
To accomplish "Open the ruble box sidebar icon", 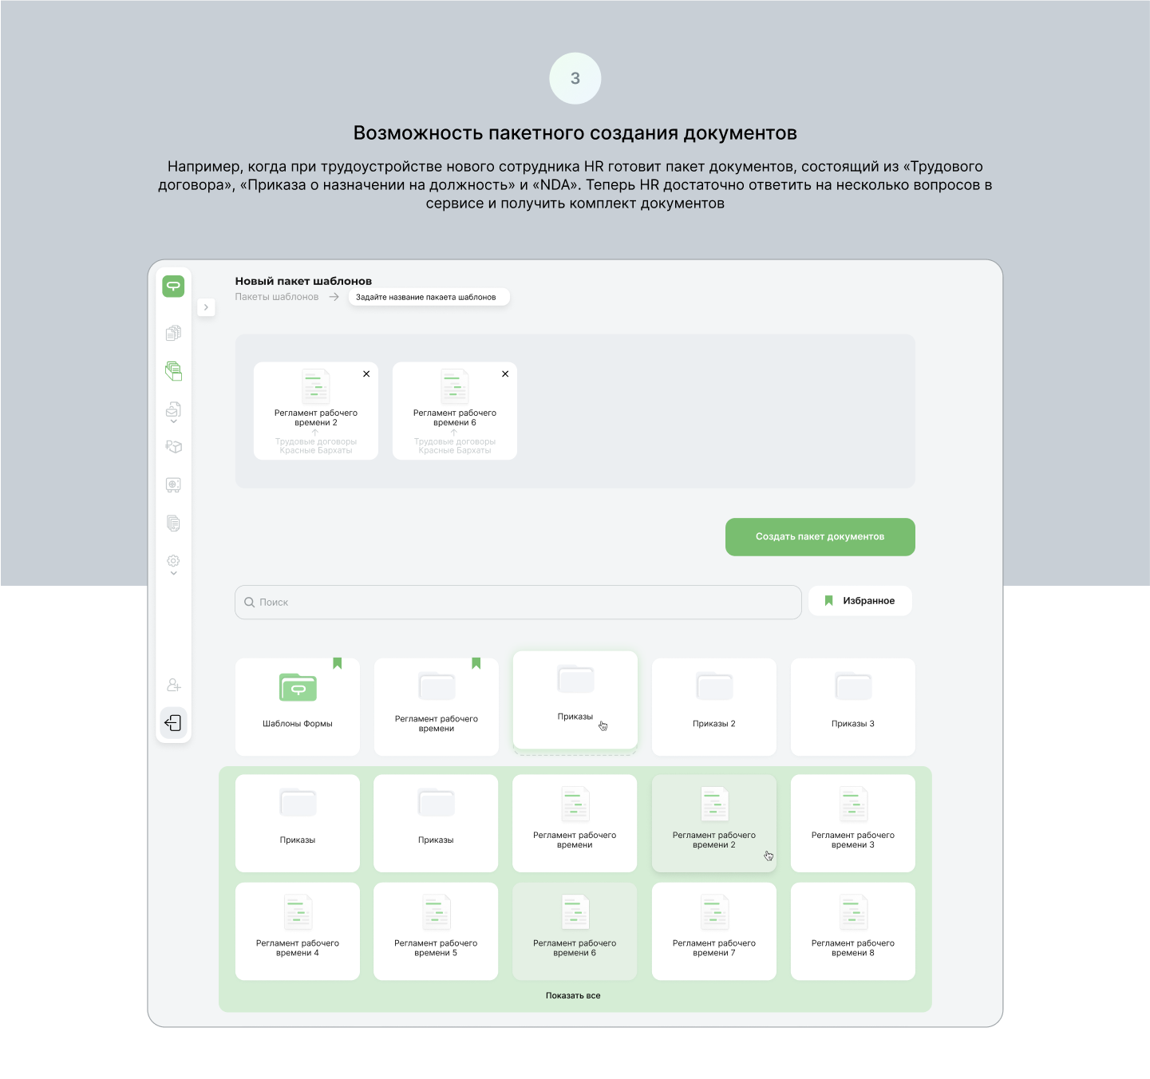I will click(173, 447).
